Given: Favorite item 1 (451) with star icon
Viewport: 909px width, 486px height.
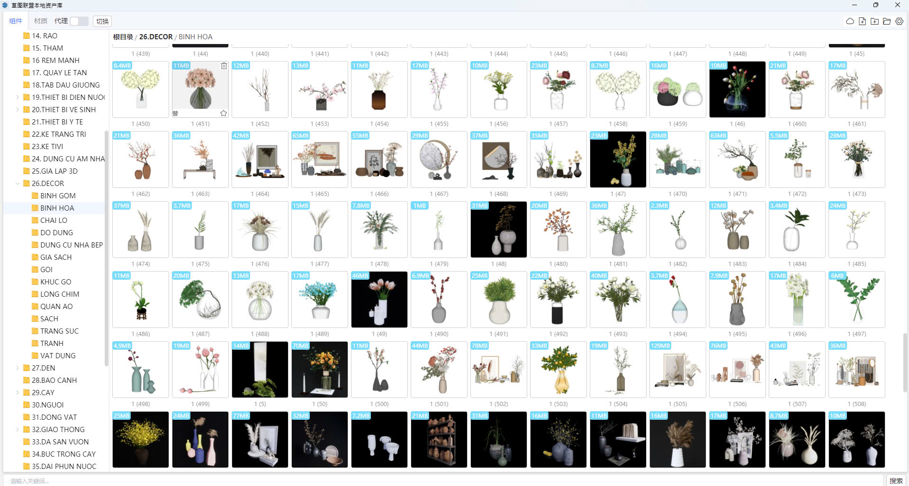Looking at the screenshot, I should tap(224, 113).
